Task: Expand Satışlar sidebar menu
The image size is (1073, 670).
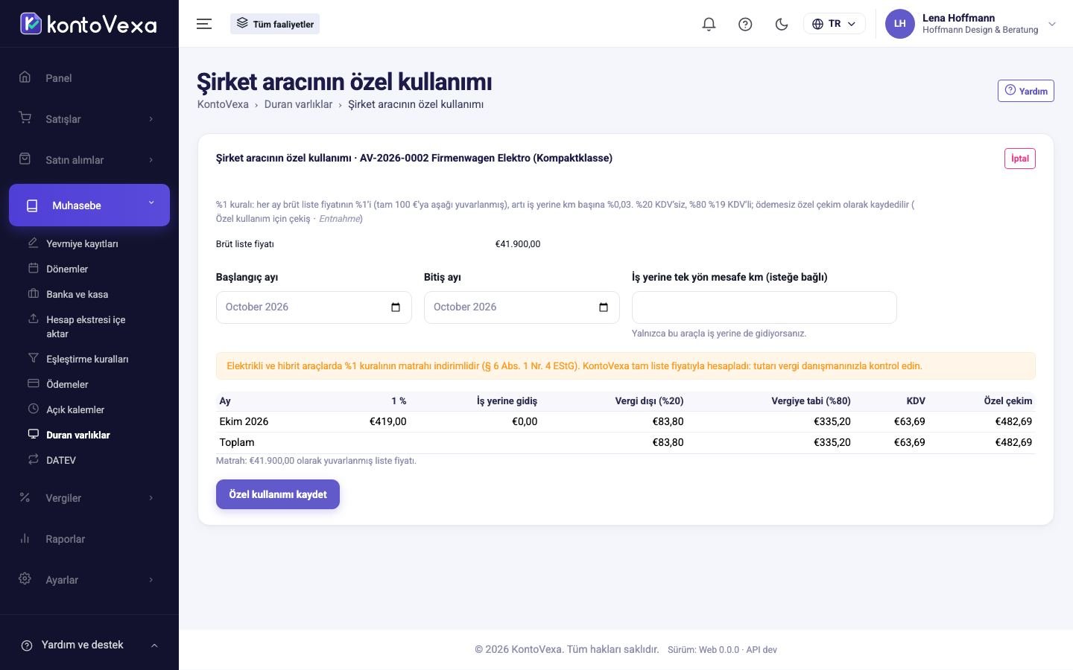Action: (x=89, y=119)
